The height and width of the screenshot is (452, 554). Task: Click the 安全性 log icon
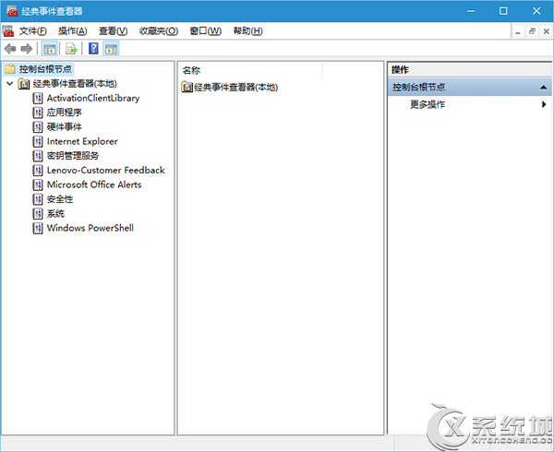tap(38, 199)
